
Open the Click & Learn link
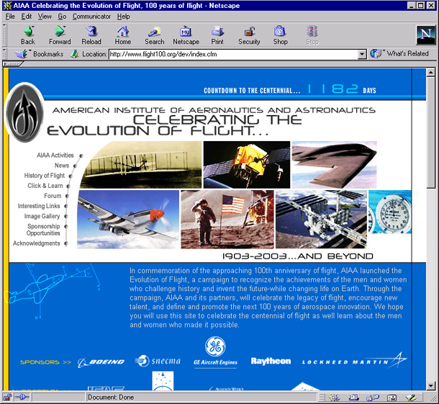[x=45, y=186]
